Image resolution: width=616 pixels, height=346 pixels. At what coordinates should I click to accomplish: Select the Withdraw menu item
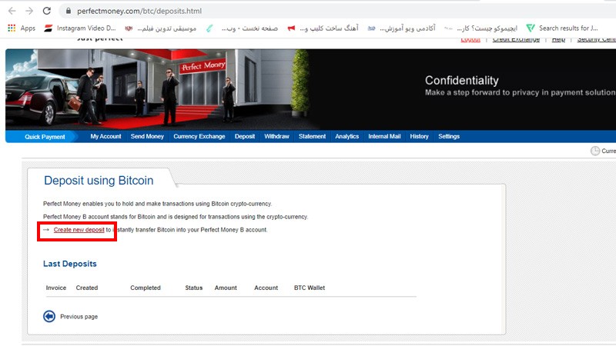pos(276,137)
